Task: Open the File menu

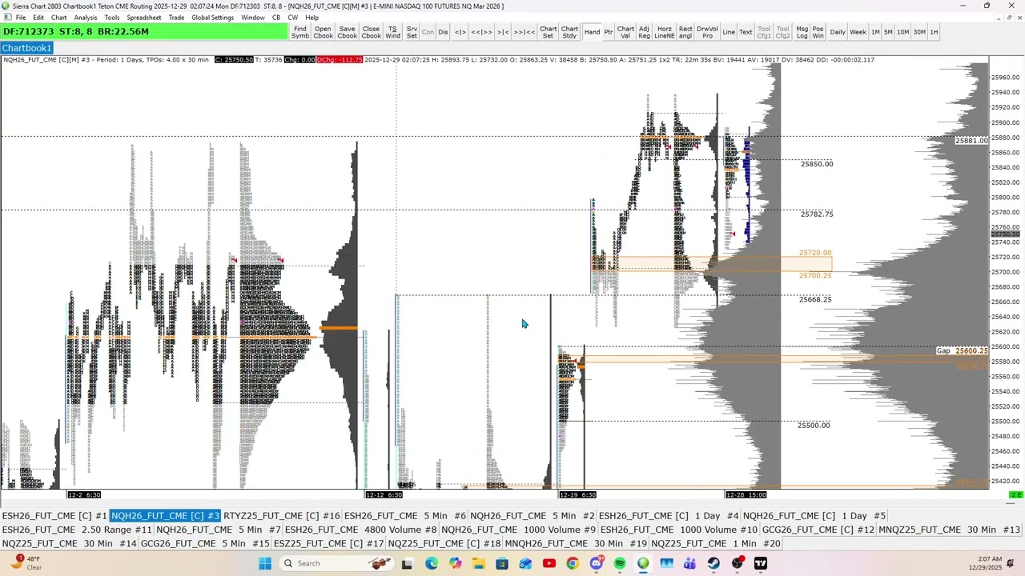Action: (x=21, y=18)
